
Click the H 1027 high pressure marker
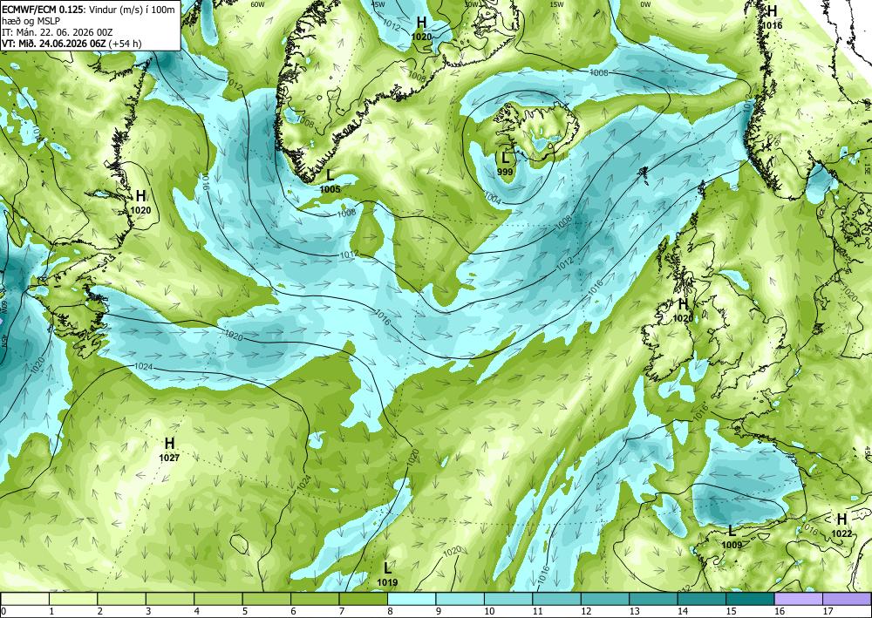169,450
